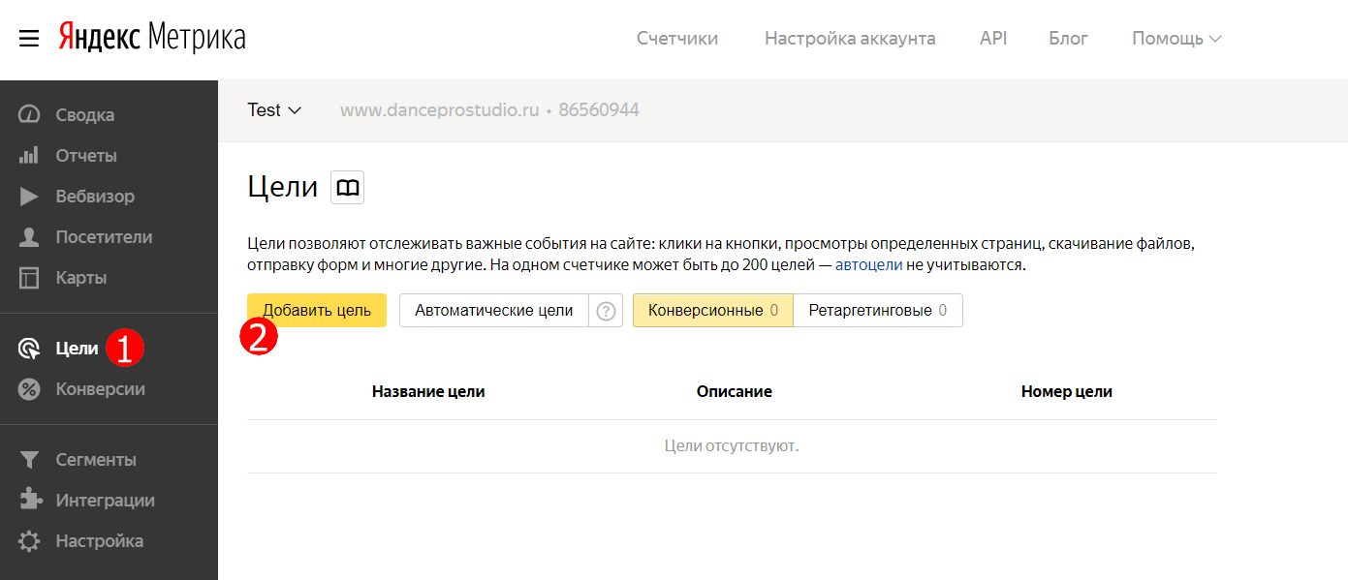Open the goals help book icon

coord(347,187)
